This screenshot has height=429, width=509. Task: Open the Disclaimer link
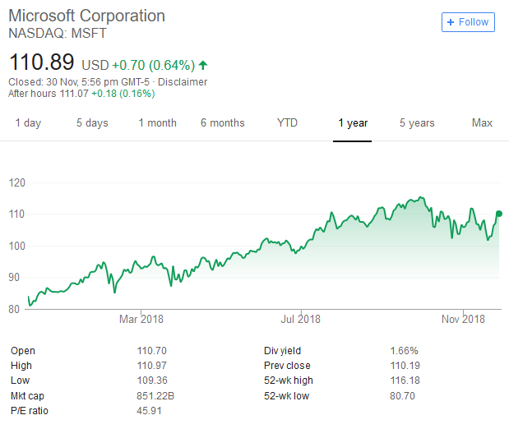pyautogui.click(x=183, y=82)
